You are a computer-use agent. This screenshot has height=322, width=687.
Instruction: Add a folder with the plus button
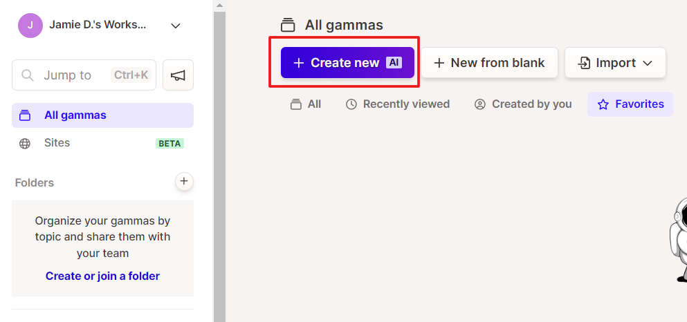[184, 181]
